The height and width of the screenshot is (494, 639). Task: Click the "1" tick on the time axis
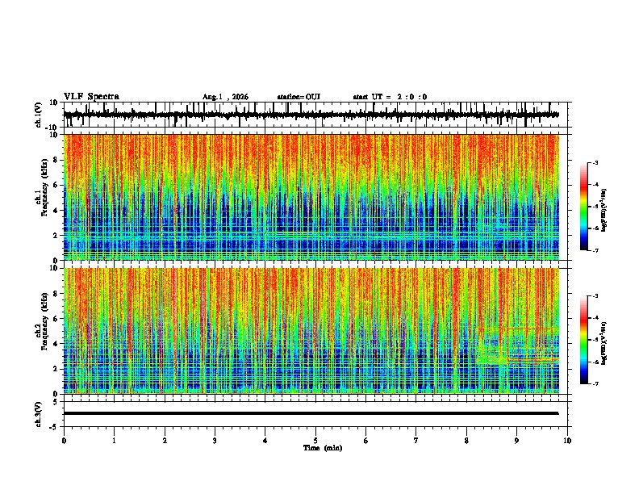tap(115, 441)
